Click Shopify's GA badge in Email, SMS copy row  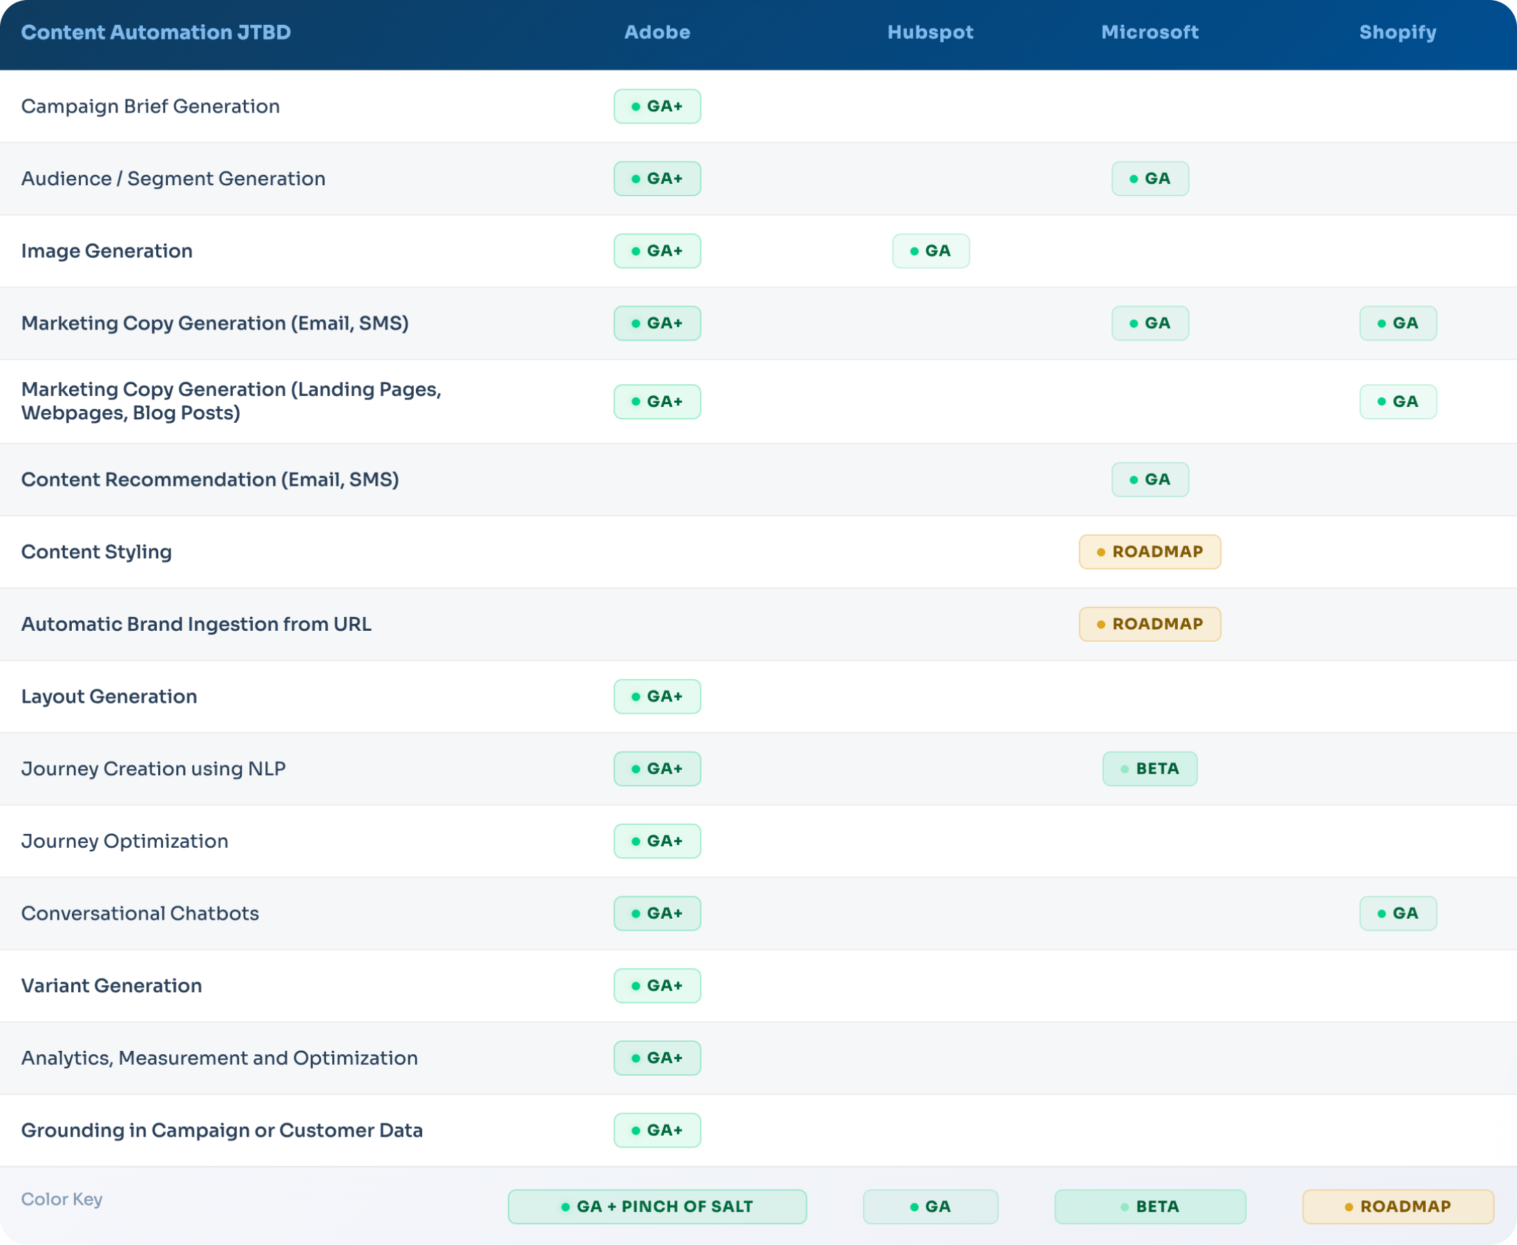pos(1398,323)
